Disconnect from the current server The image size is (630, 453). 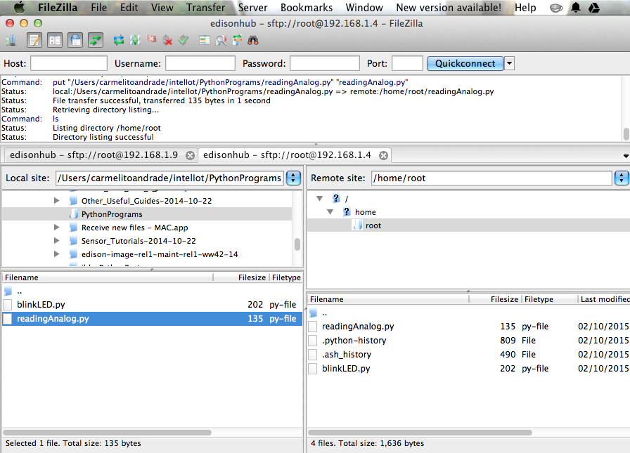pyautogui.click(x=167, y=40)
